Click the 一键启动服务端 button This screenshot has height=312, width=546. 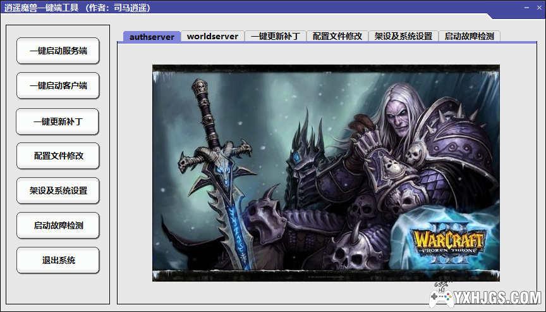coord(58,51)
